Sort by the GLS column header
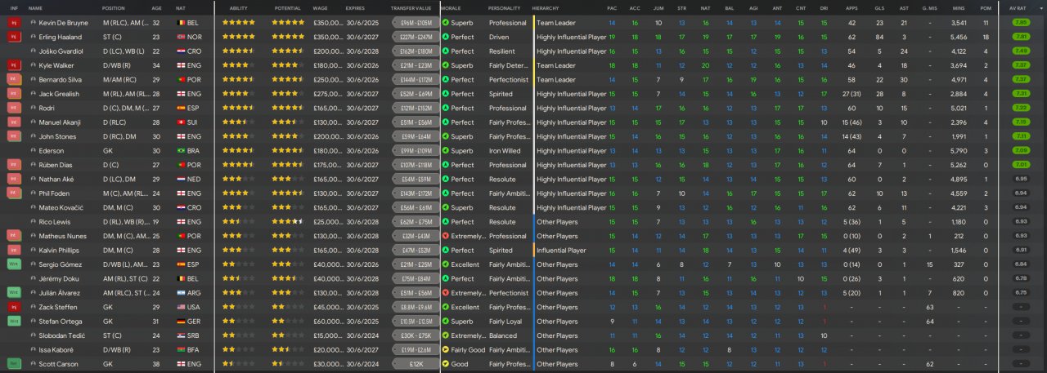Image resolution: width=1047 pixels, height=373 pixels. tap(879, 7)
